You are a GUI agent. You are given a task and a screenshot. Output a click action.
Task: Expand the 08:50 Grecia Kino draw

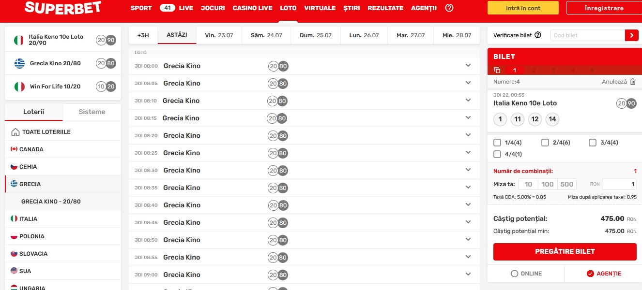(x=468, y=240)
